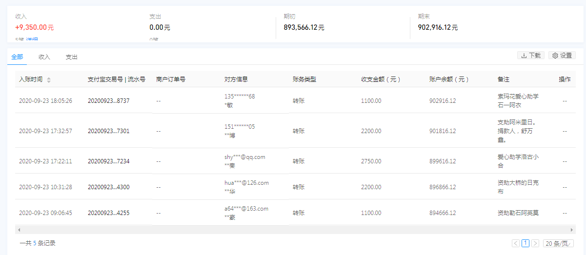
Task: Sort by 入账时间 using sort arrows
Action: click(x=48, y=80)
